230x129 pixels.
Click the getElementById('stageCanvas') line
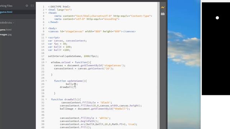click(89, 65)
